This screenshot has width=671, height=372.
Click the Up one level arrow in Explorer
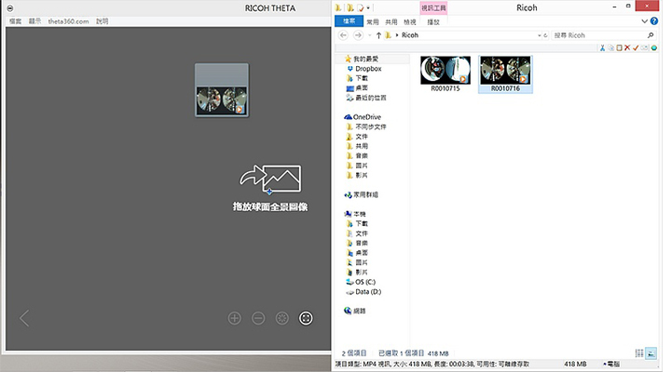(378, 35)
